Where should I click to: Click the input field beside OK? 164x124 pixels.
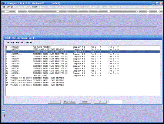(115, 102)
